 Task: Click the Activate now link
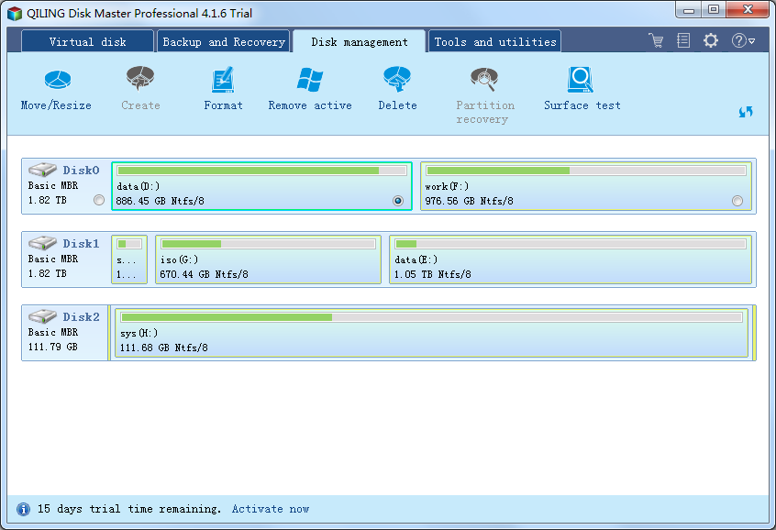point(271,509)
